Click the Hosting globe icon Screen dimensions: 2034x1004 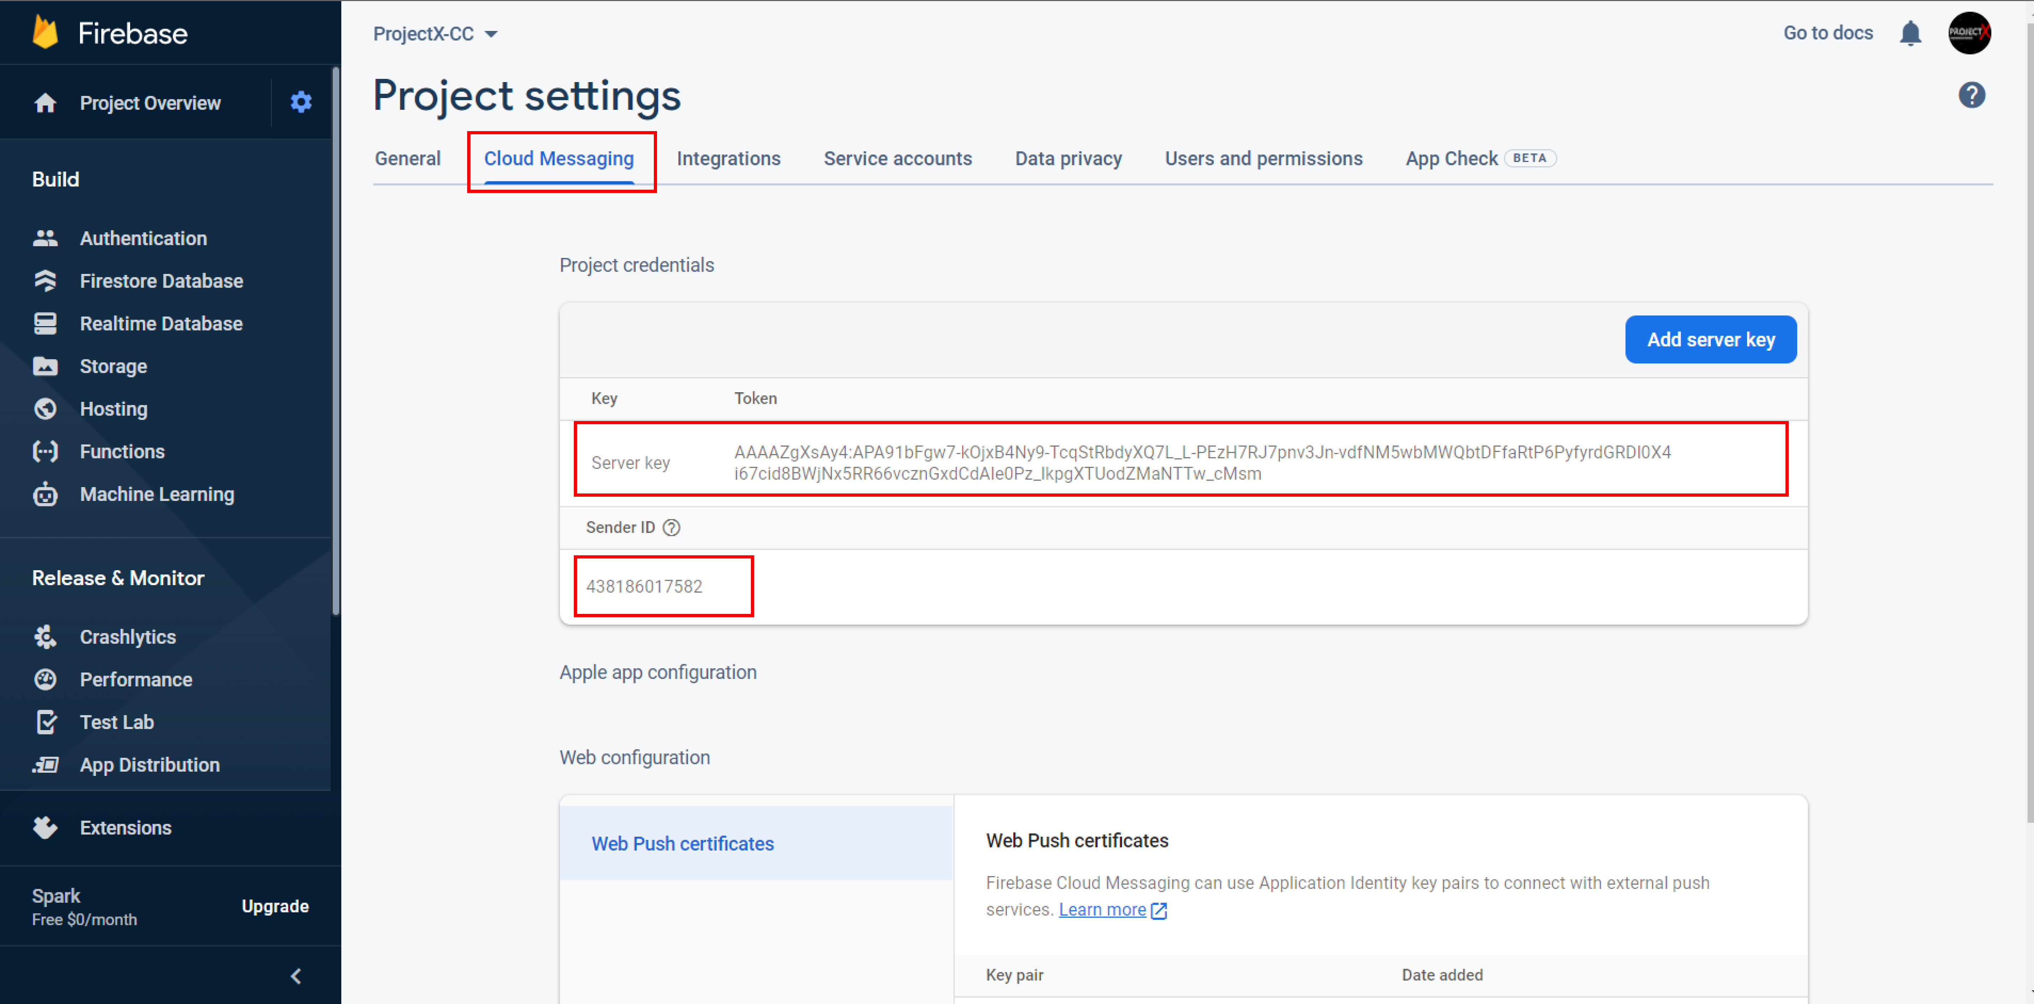tap(45, 408)
